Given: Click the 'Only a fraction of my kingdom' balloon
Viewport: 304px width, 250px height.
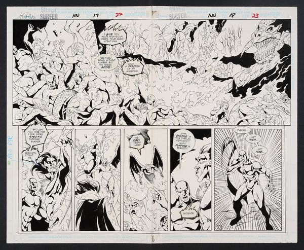Looking at the screenshot, I should coord(133,67).
